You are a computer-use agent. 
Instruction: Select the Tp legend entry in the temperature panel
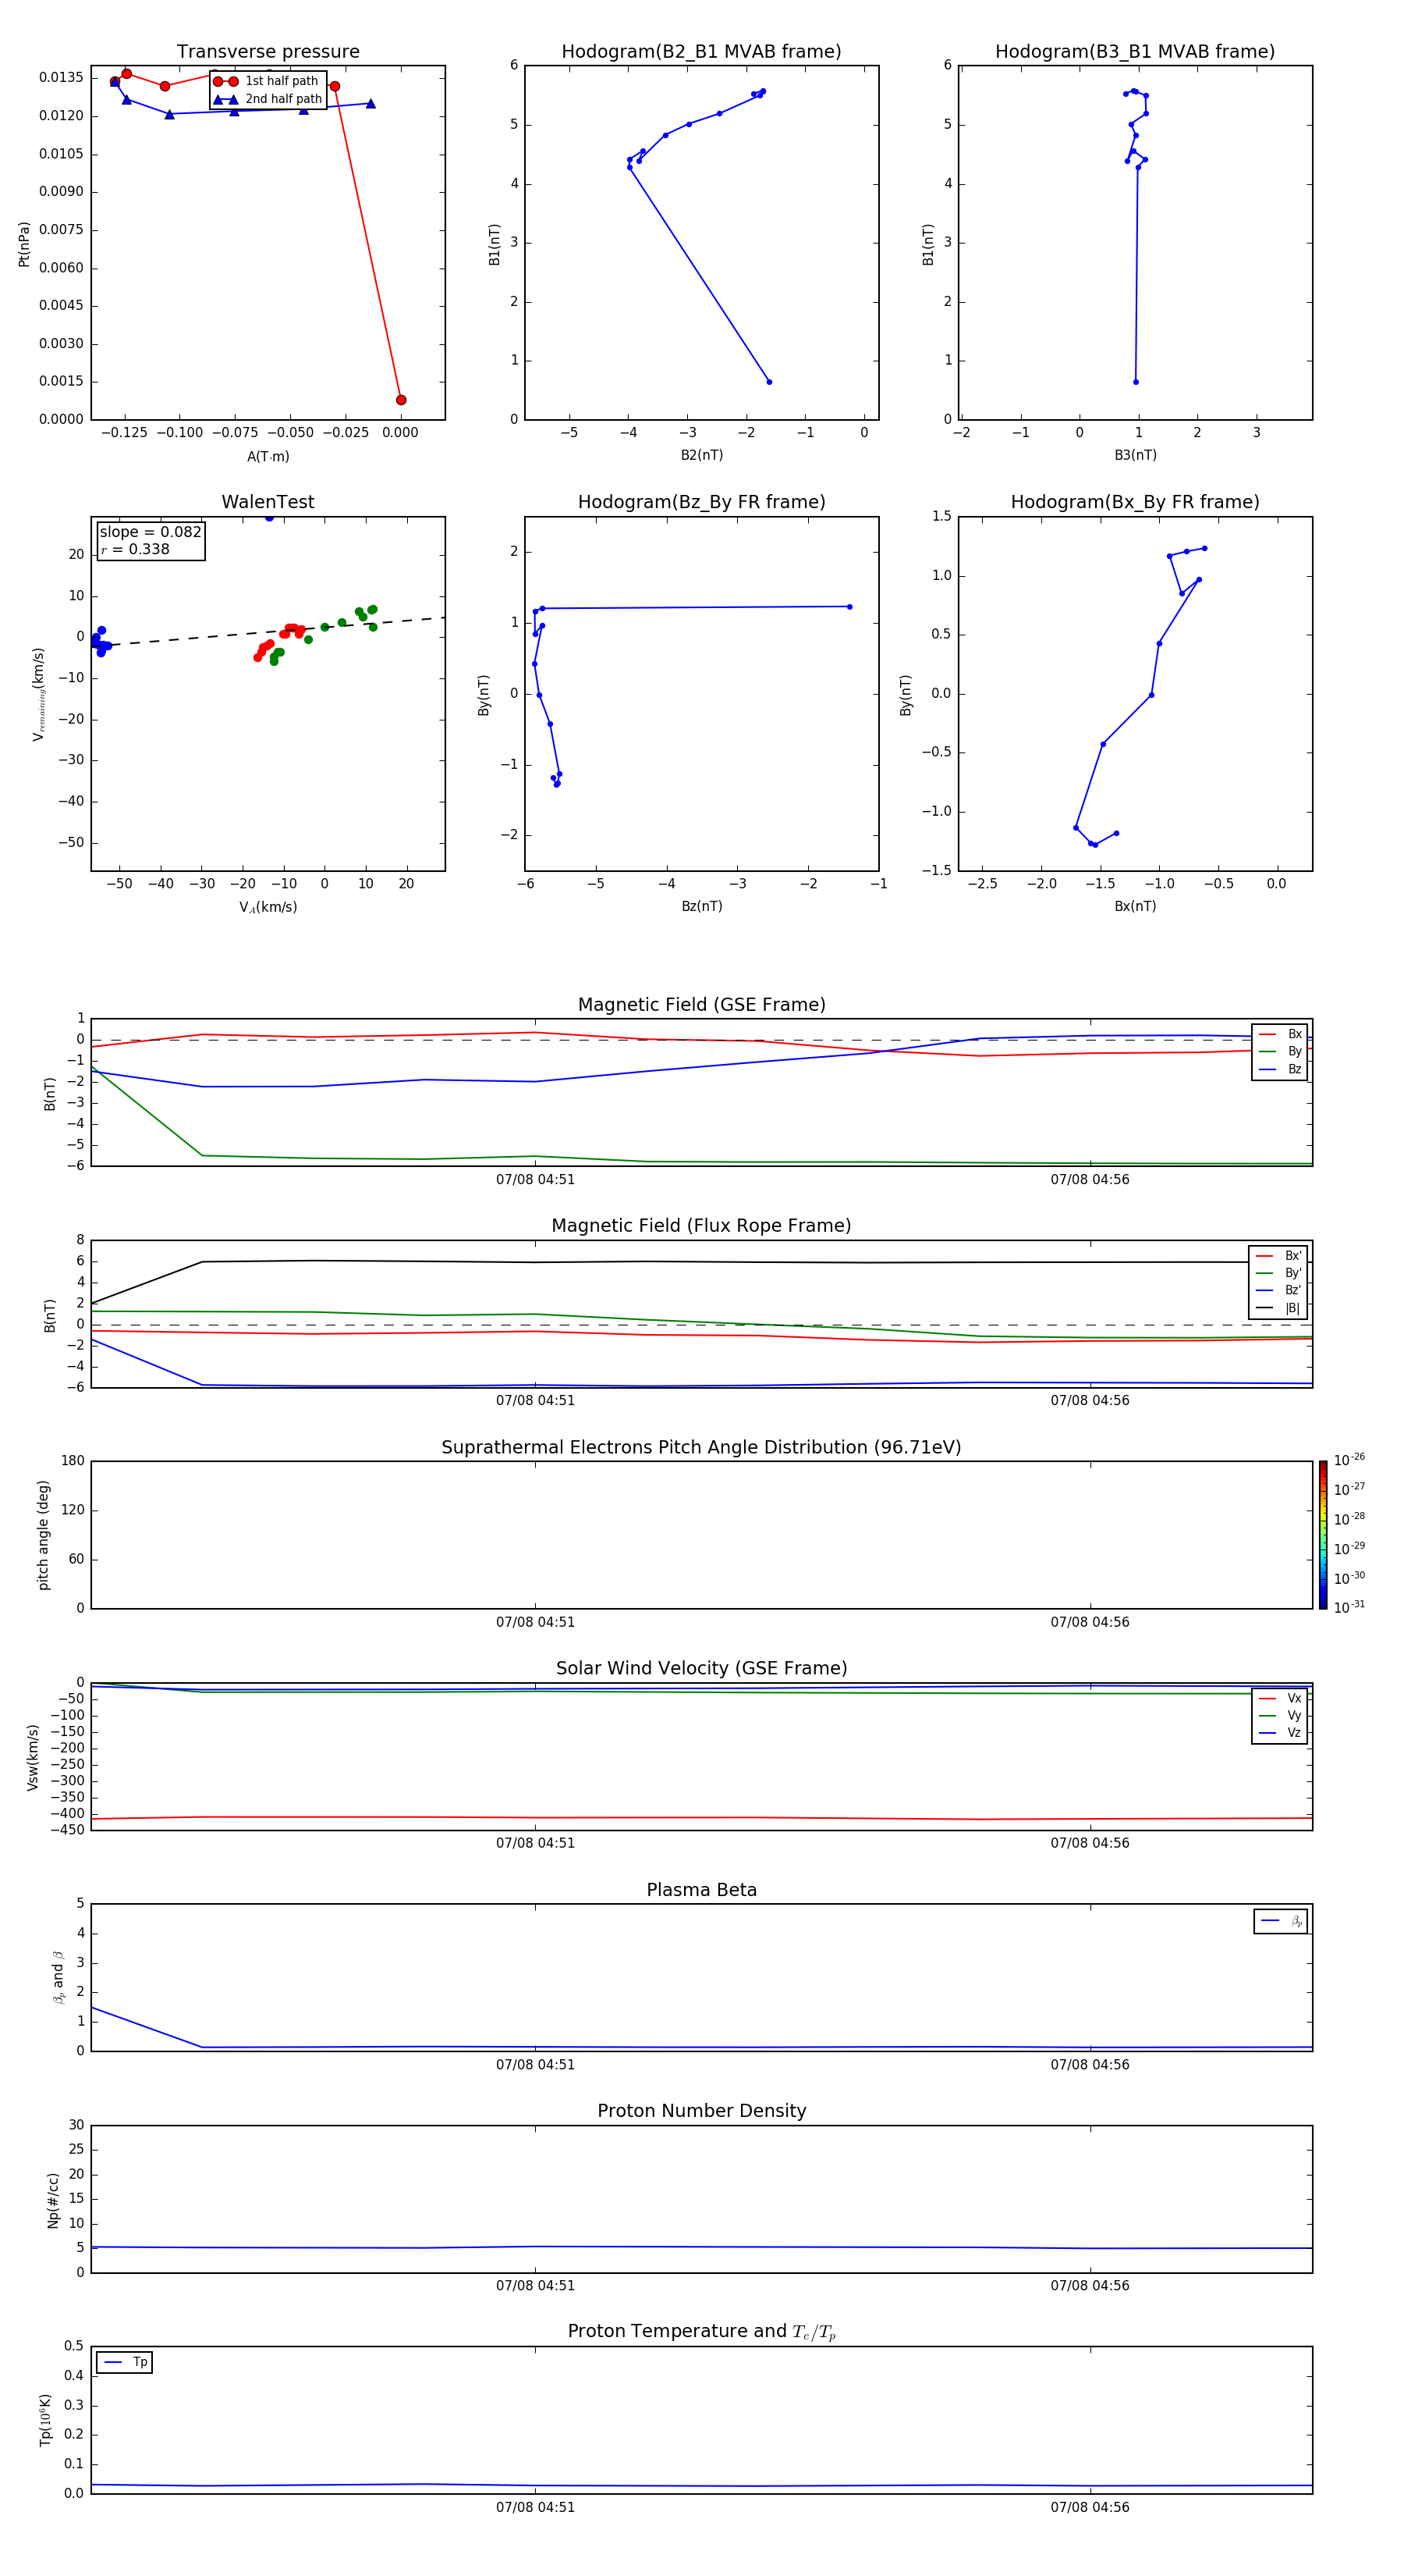[125, 2362]
